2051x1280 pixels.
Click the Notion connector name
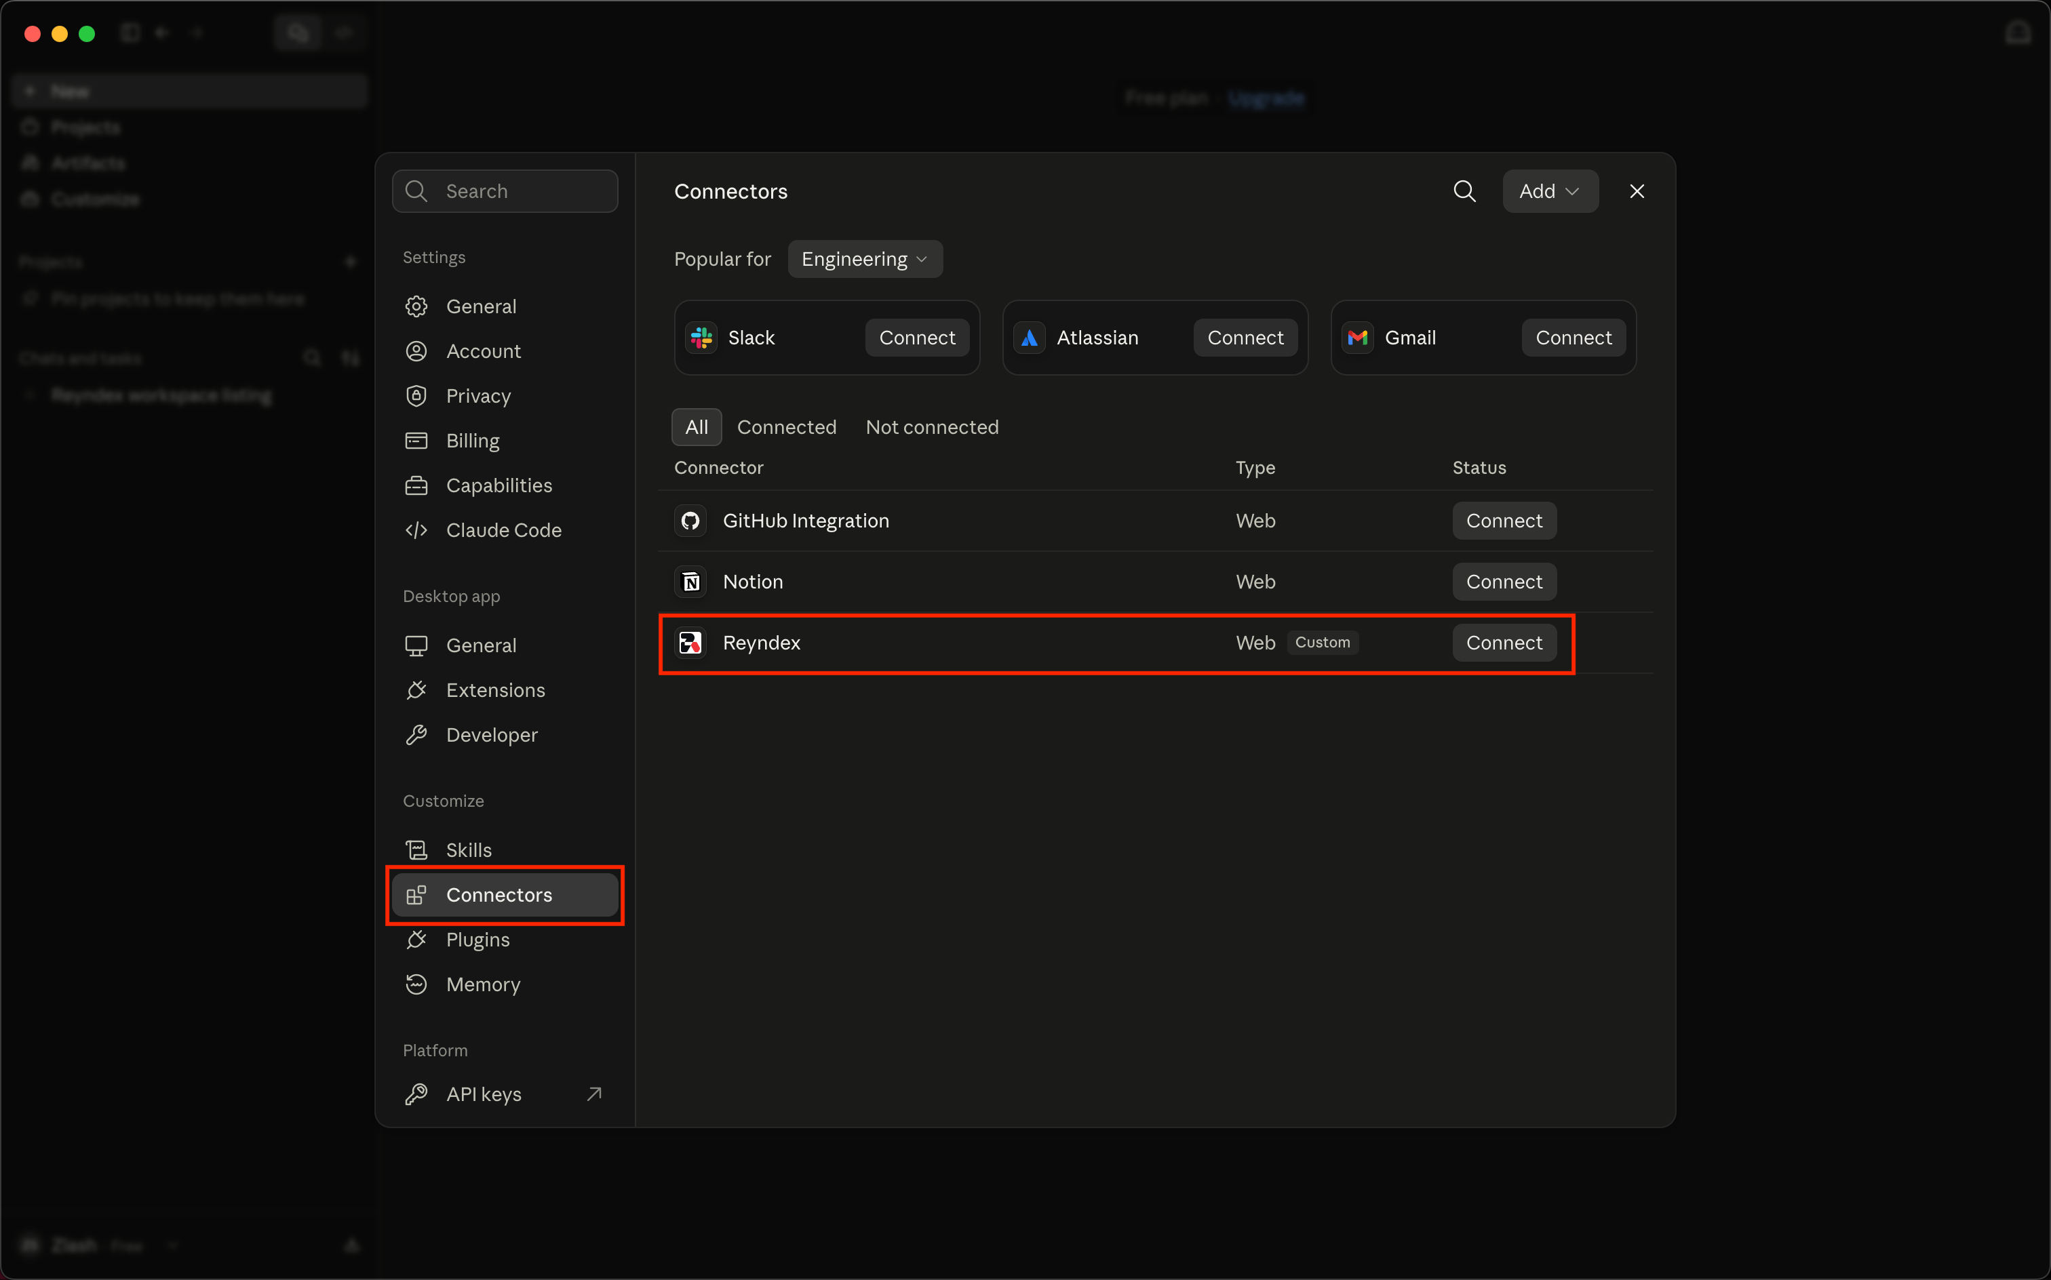(753, 582)
